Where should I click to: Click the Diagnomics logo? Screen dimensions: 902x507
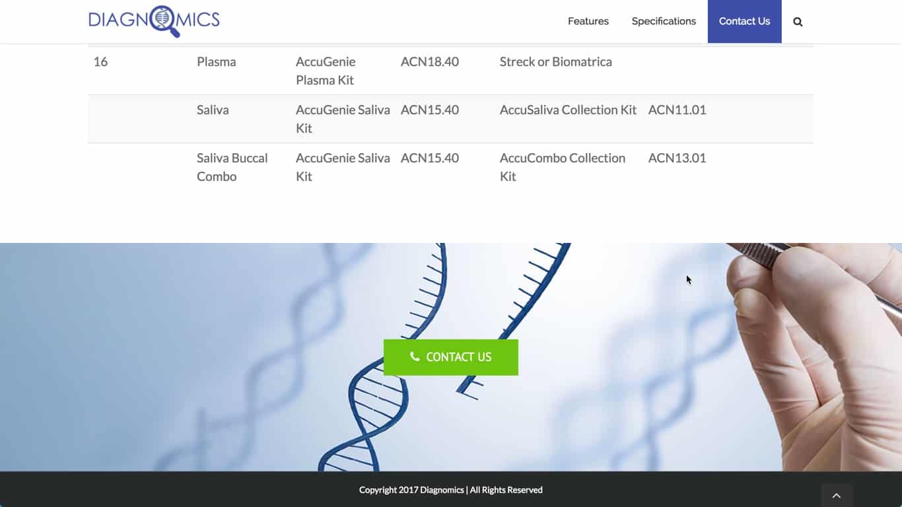tap(154, 21)
